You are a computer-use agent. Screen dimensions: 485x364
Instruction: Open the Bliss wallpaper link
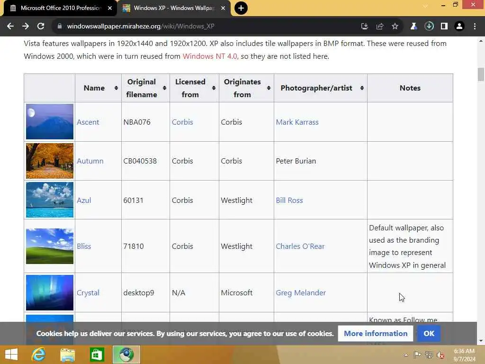pyautogui.click(x=84, y=246)
